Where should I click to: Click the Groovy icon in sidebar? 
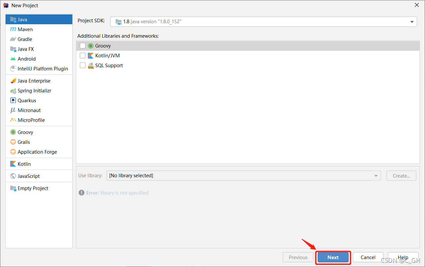click(x=13, y=132)
